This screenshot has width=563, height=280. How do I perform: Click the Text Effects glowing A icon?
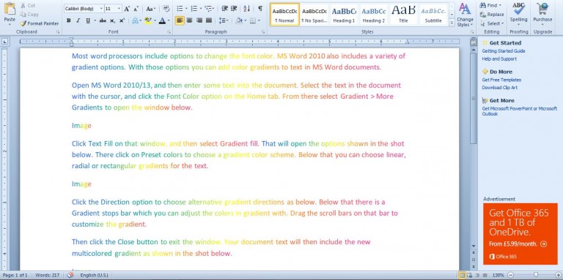click(135, 20)
